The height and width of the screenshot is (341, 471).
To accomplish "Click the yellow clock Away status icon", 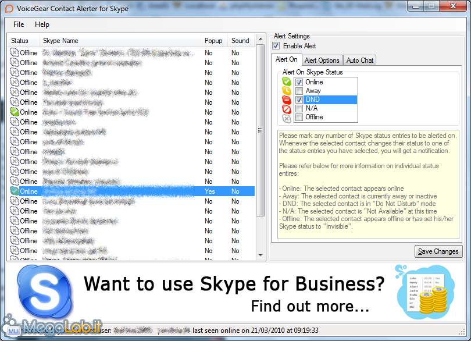I will tap(287, 91).
